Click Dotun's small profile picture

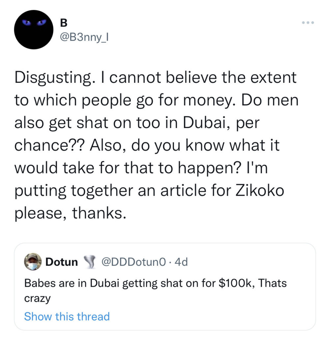(x=33, y=262)
